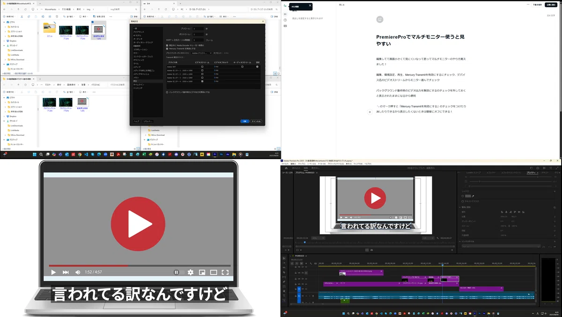The height and width of the screenshot is (317, 562).
Task: Close the preferences dialog with X
Action: [x=263, y=21]
